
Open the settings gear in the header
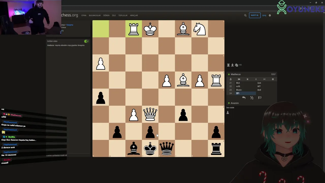[x=270, y=15]
